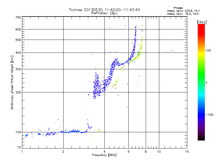Click the phase colorbar gradient

201,82
